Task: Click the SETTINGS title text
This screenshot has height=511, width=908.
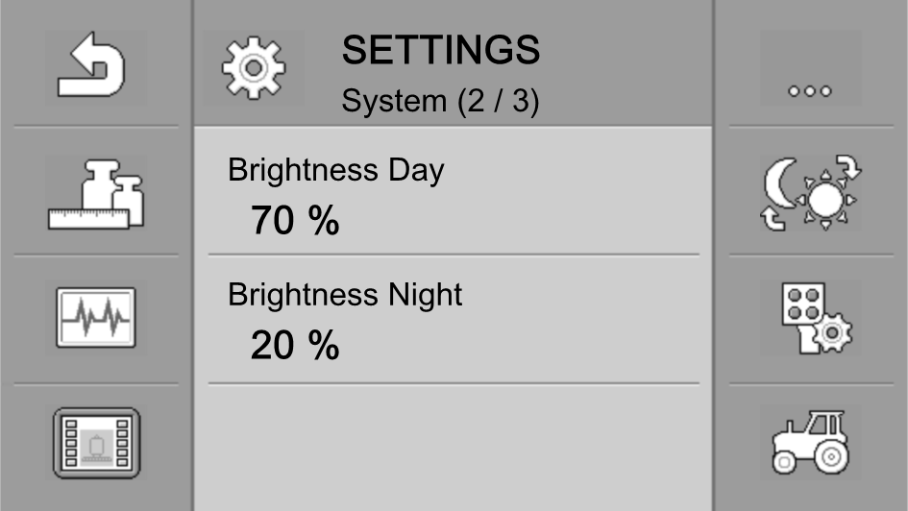Action: tap(441, 50)
